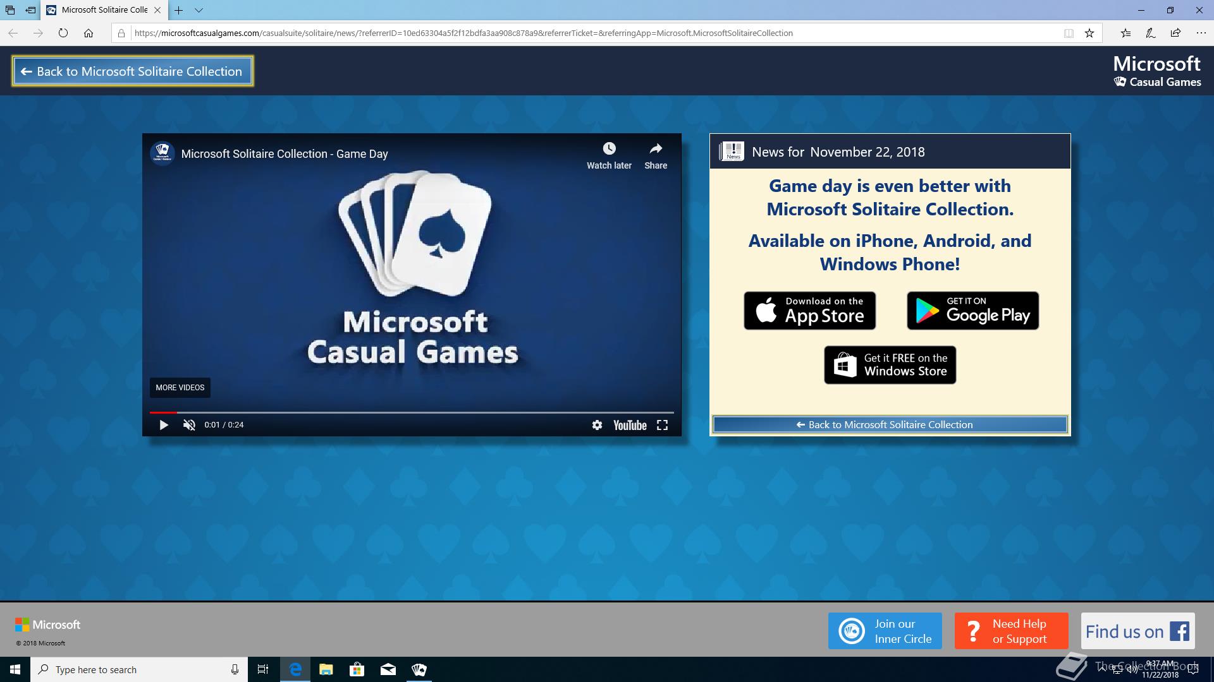This screenshot has height=682, width=1214.
Task: Open YouTube video settings gear
Action: pos(597,425)
